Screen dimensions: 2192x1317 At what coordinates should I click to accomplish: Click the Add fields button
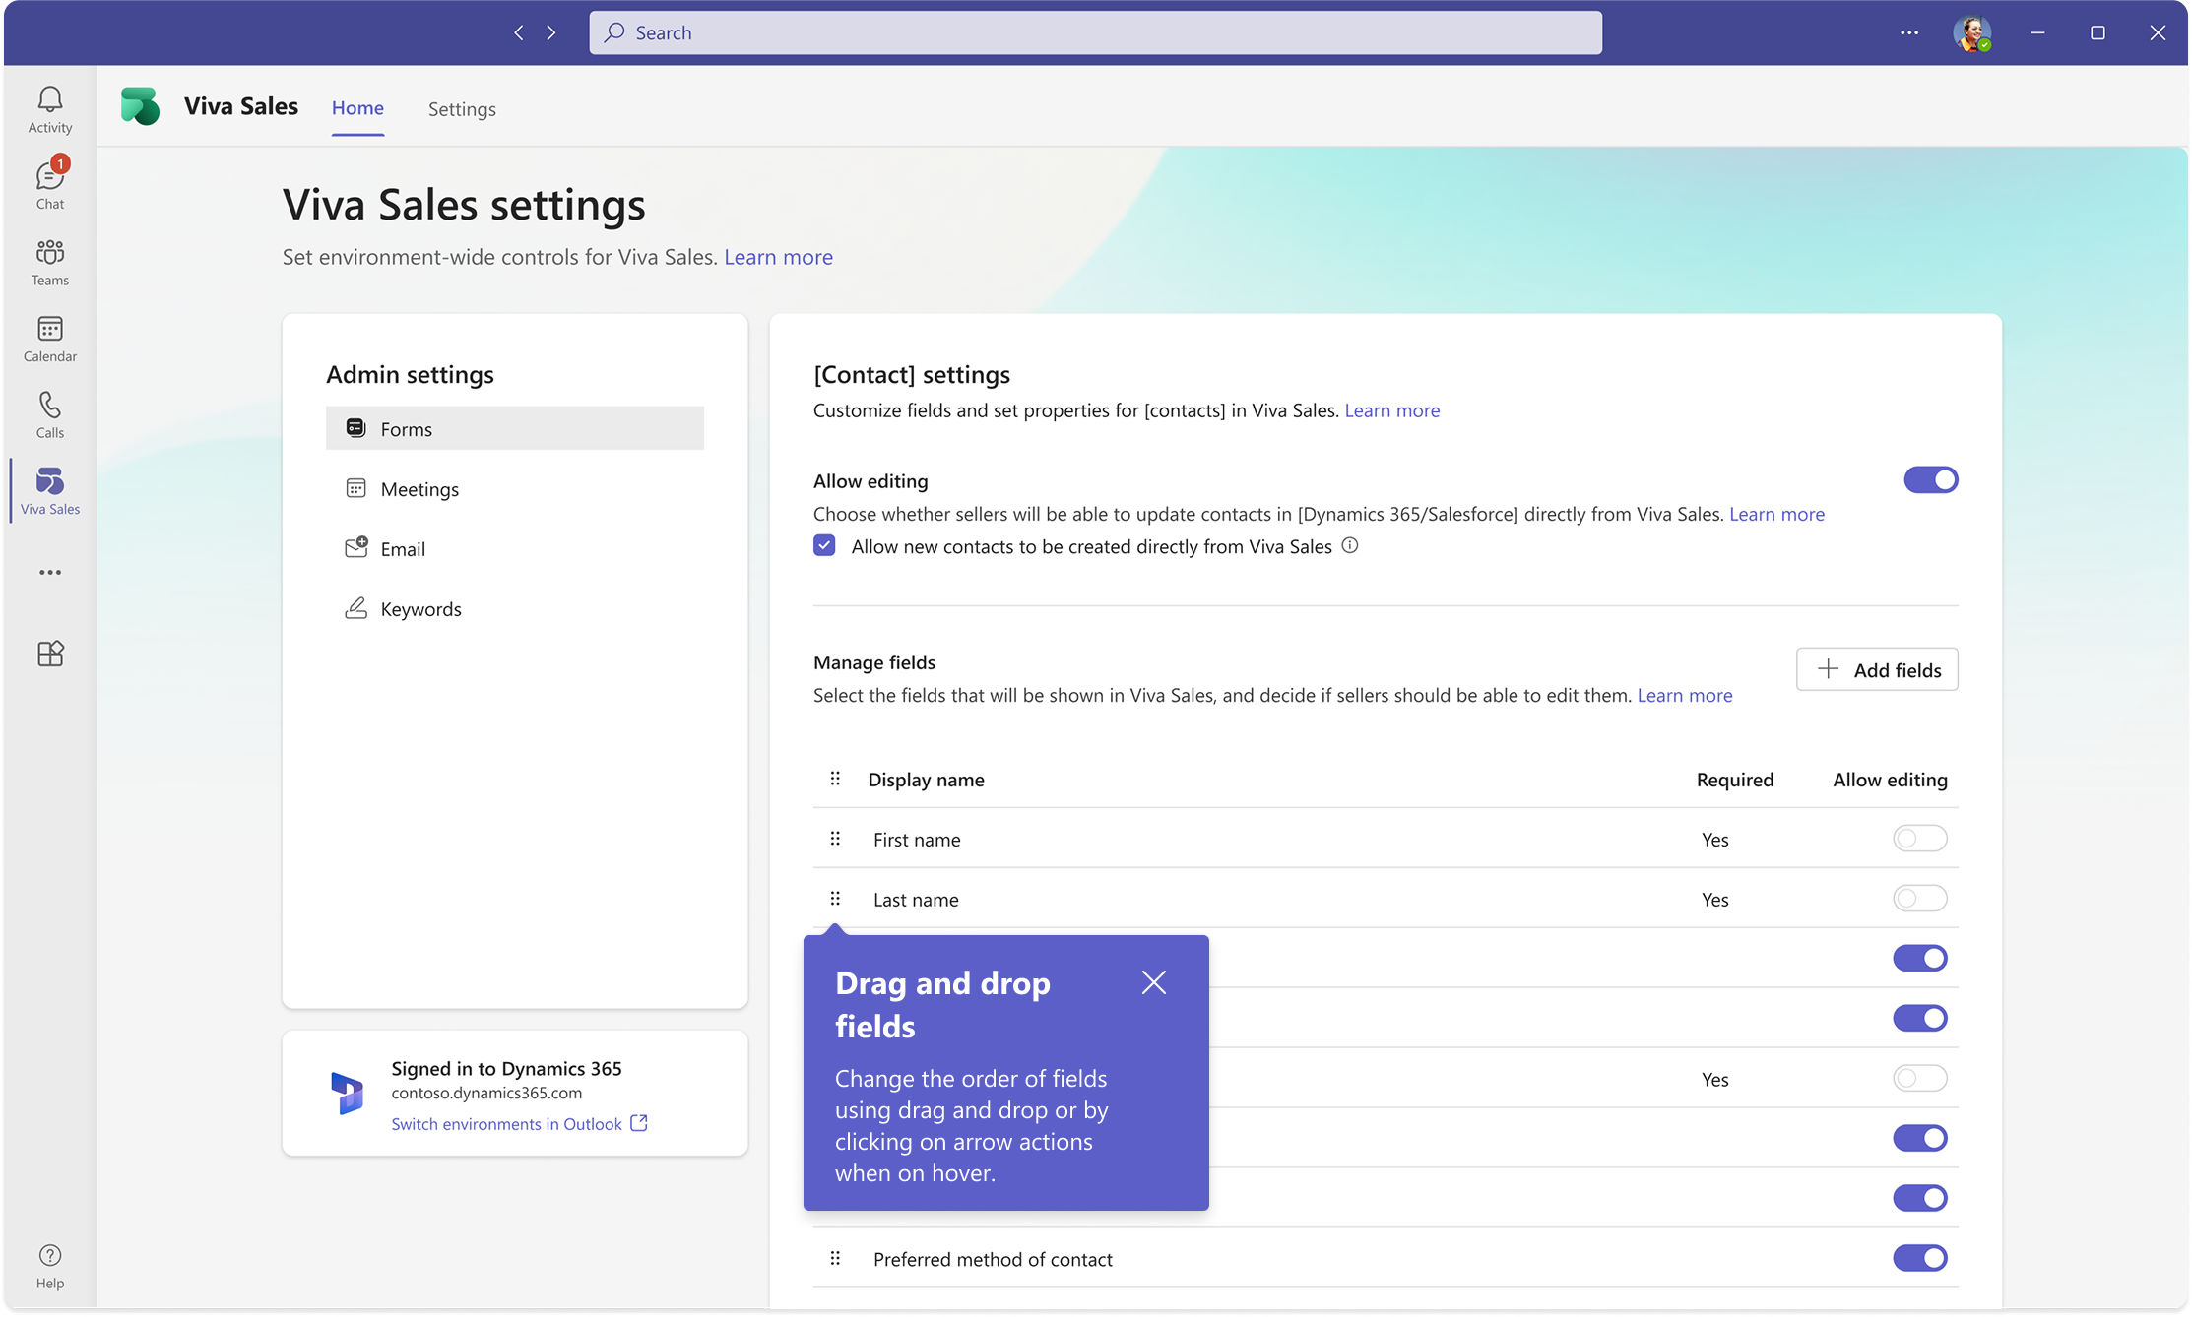tap(1877, 669)
